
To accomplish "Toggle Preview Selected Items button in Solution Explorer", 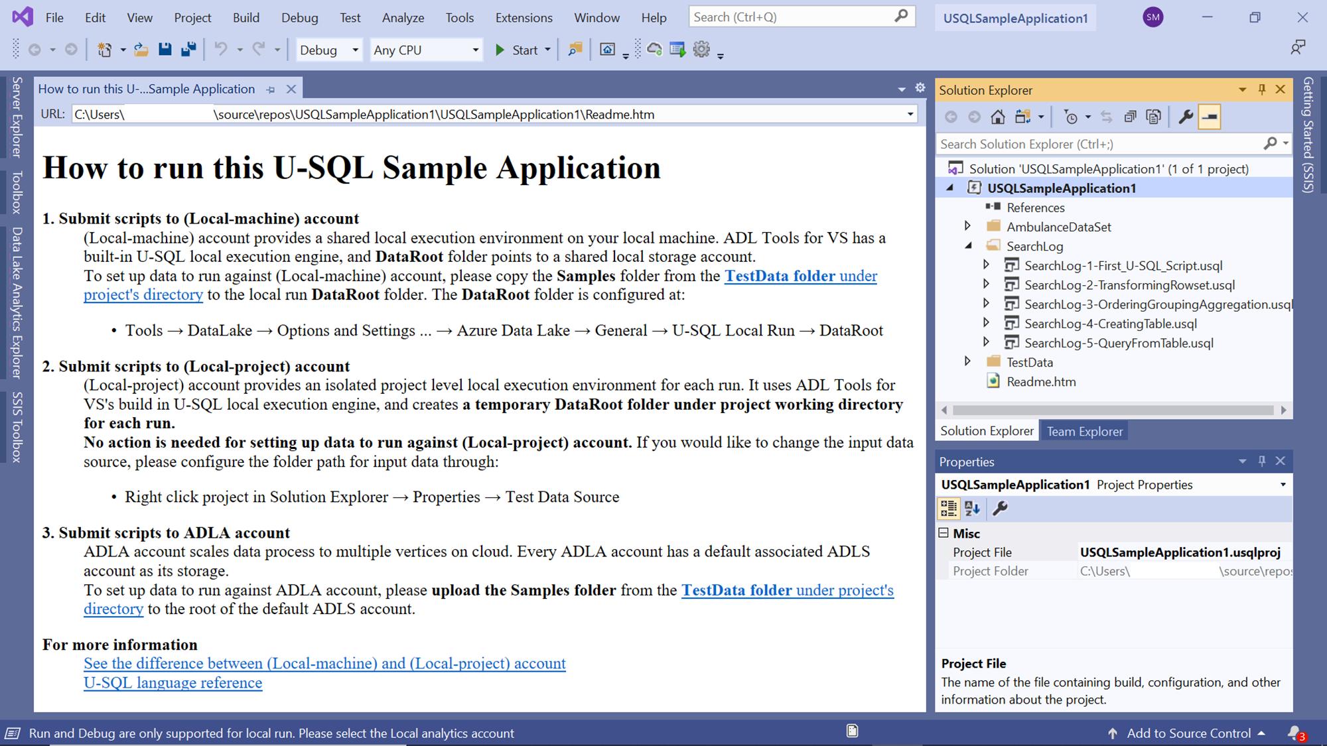I will click(1210, 117).
